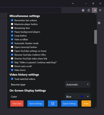104x115 pixels.
Task: Restore down the browser window
Action: click(x=93, y=3)
